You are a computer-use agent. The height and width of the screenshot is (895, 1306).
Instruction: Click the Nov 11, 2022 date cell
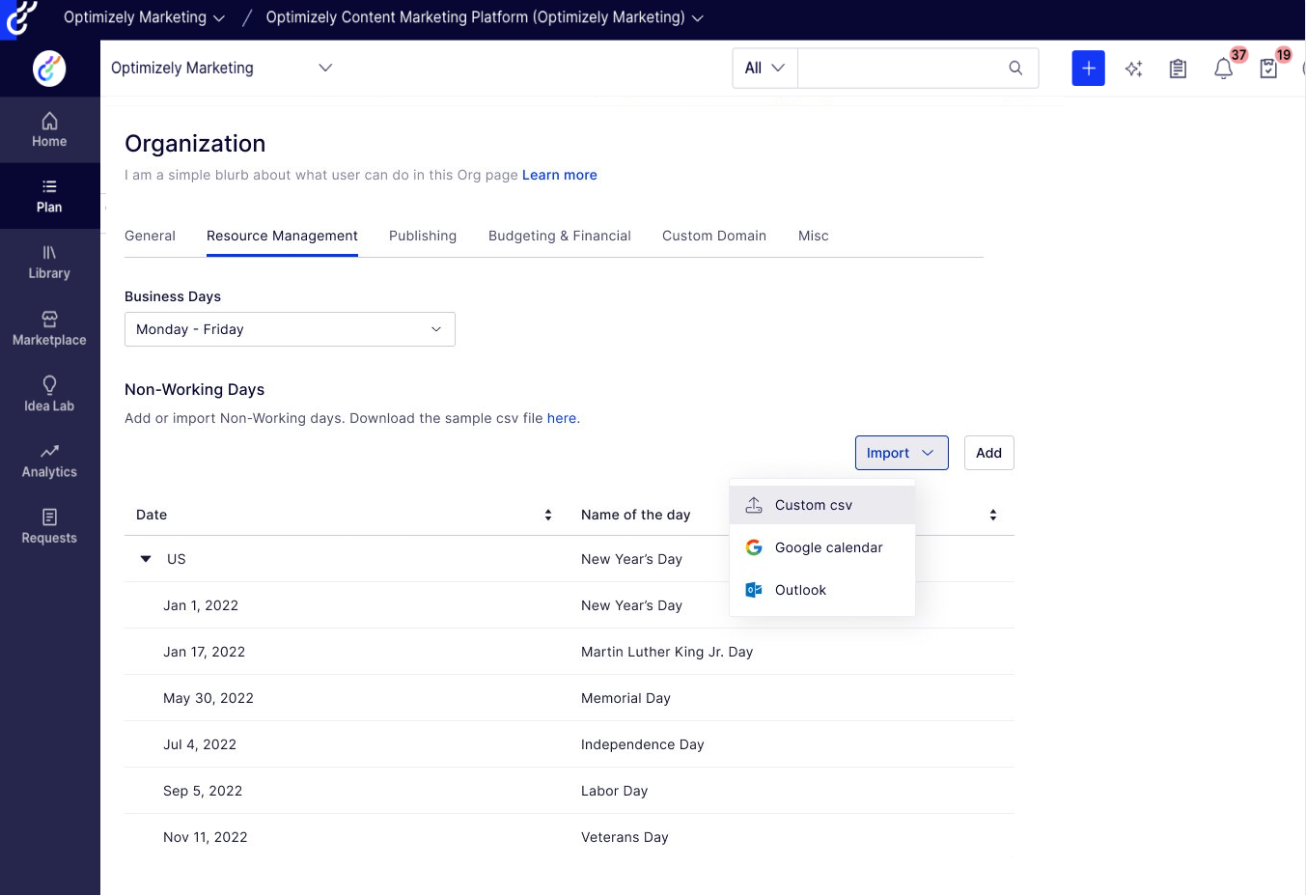click(x=206, y=837)
